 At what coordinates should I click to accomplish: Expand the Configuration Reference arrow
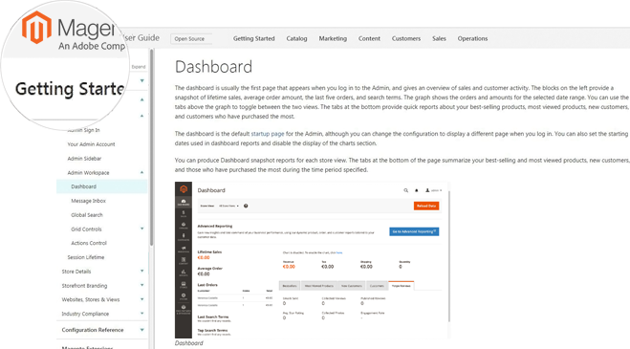pos(141,330)
